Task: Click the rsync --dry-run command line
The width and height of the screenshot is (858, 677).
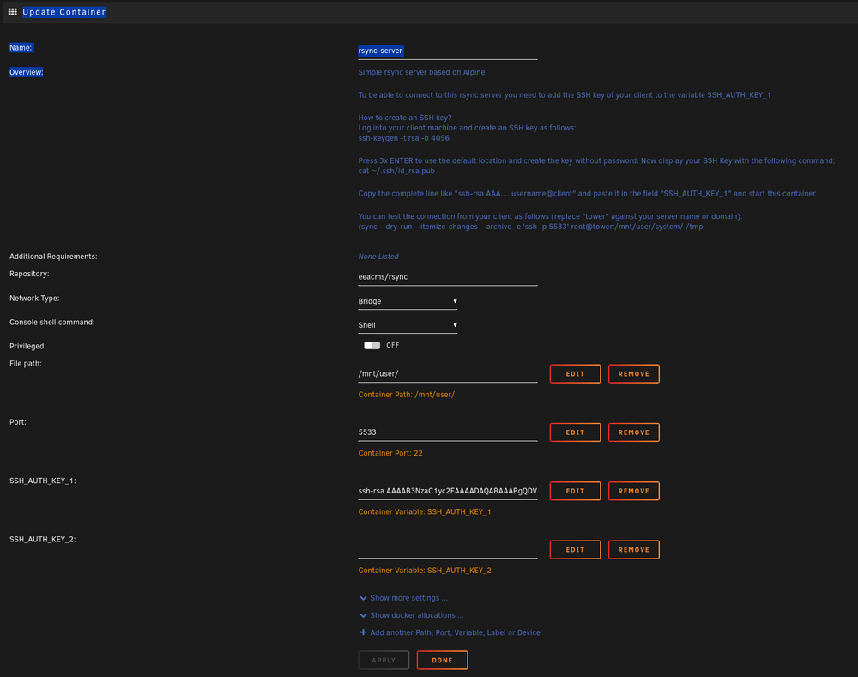Action: [530, 227]
